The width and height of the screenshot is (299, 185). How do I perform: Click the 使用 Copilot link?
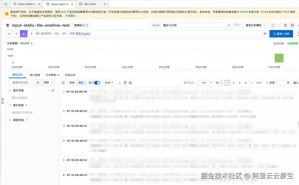pos(83,34)
